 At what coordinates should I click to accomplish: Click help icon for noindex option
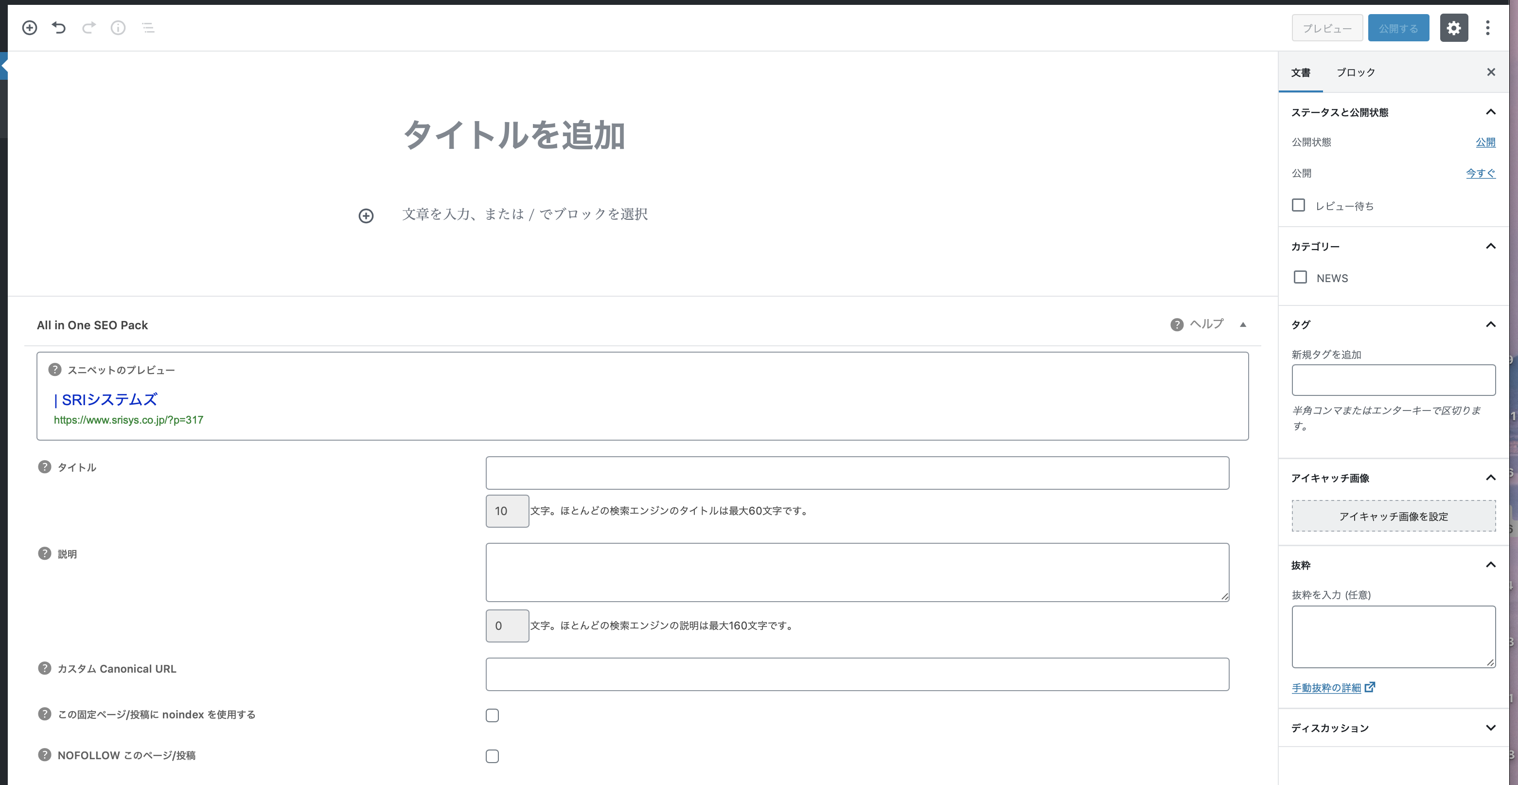coord(45,714)
